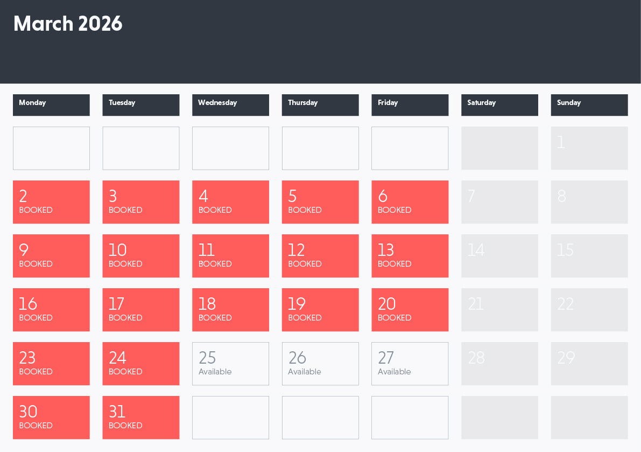
Task: Select greyed-out Sunday March 22
Action: click(589, 310)
